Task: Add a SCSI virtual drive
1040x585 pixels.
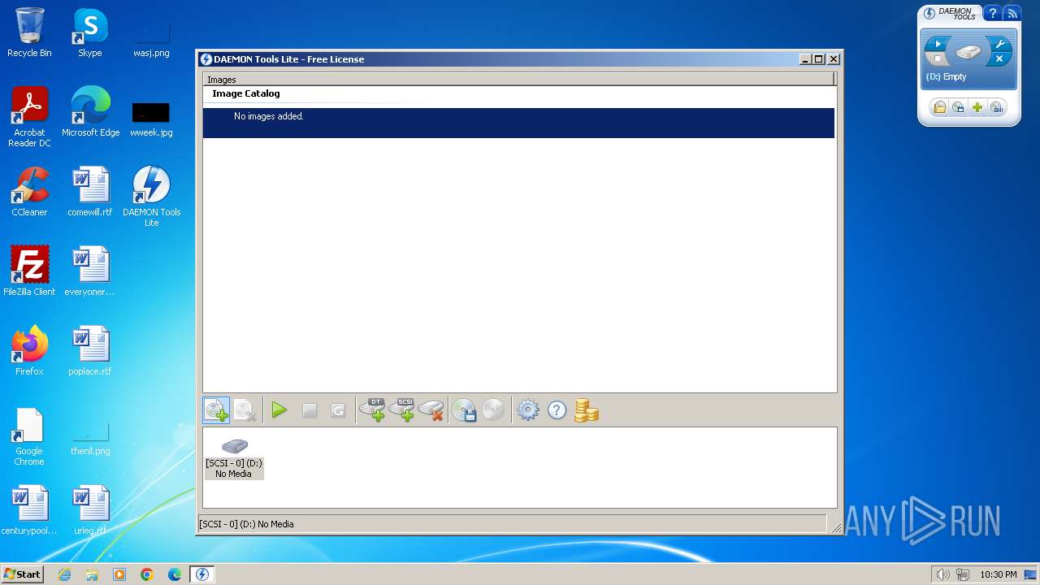Action: (x=402, y=410)
